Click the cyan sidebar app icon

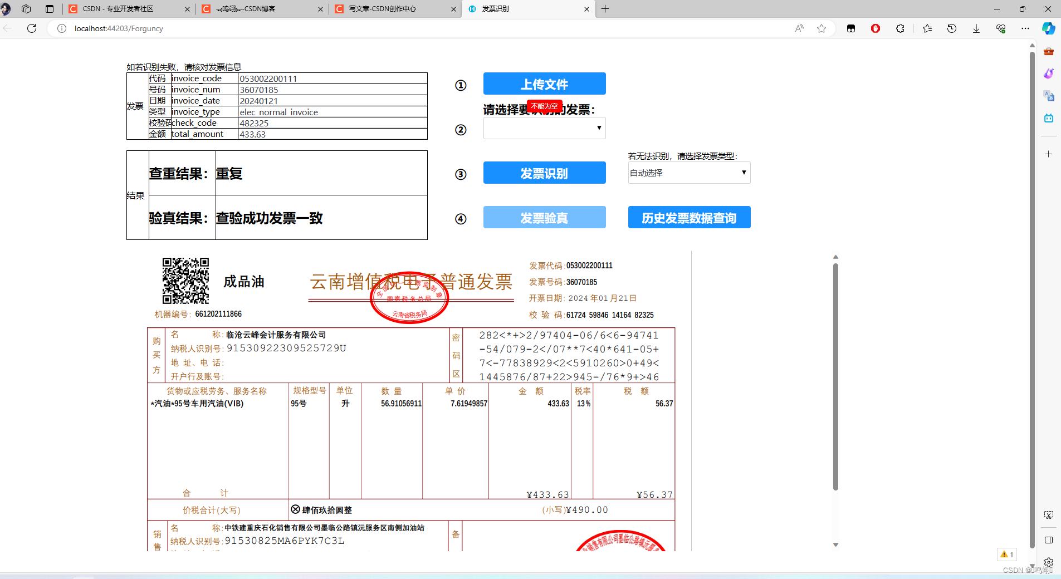click(x=1049, y=118)
